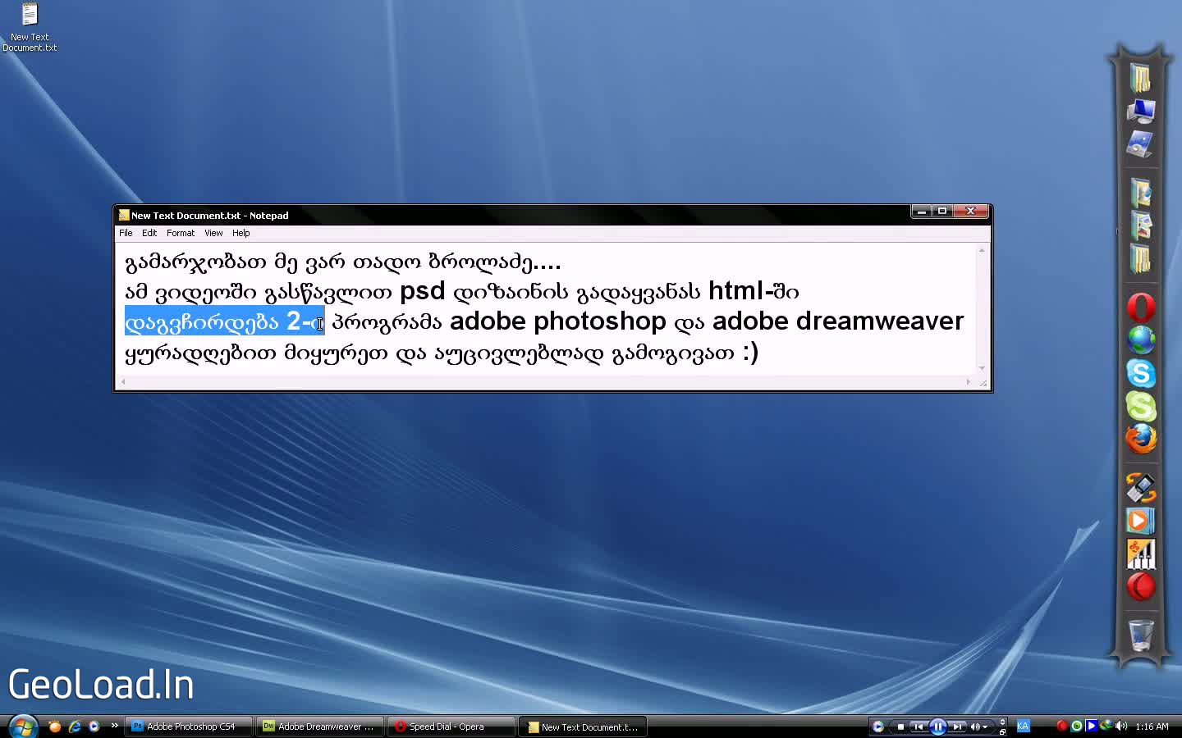Screen dimensions: 1182x738
Task: Open Opera from the side dock
Action: (x=1141, y=307)
